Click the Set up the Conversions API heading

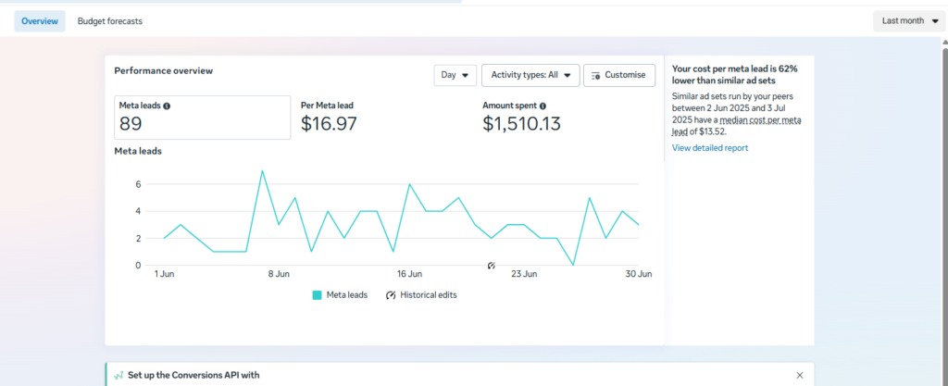pos(193,375)
